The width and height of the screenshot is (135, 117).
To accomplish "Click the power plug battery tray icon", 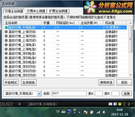I will (92, 112).
